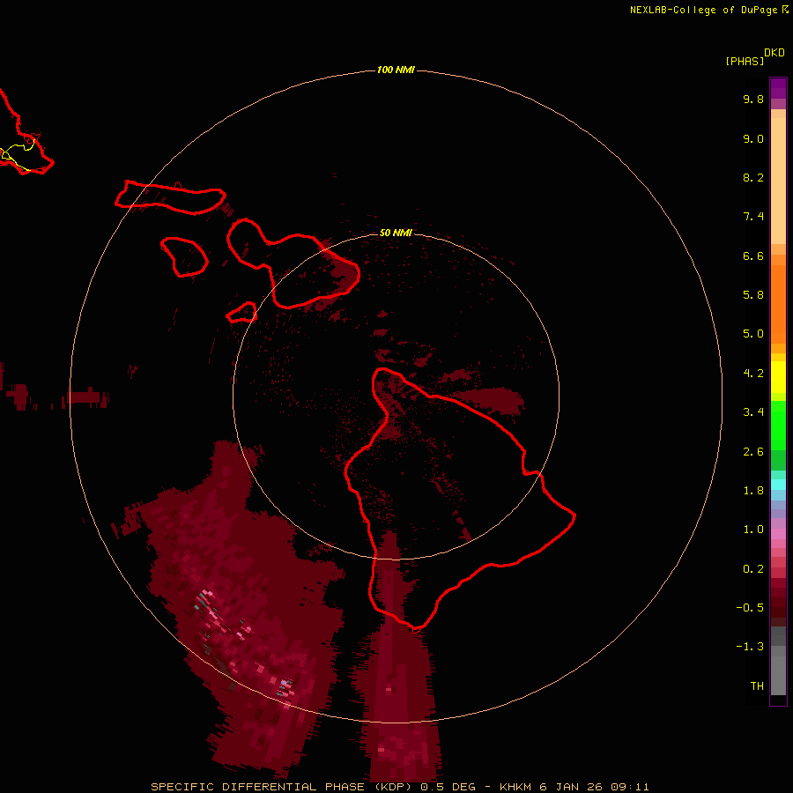Click the 2.6 scale value
The height and width of the screenshot is (793, 793).
753,452
